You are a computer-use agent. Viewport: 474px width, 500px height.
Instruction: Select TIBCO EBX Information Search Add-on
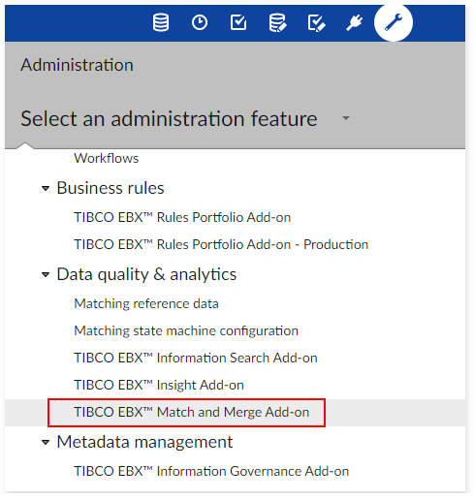point(196,358)
